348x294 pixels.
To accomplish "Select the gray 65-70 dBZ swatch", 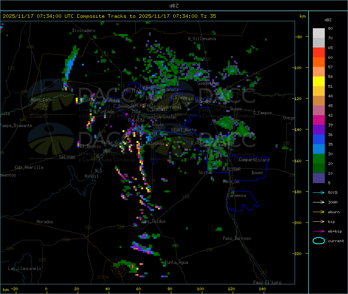I will [x=319, y=43].
